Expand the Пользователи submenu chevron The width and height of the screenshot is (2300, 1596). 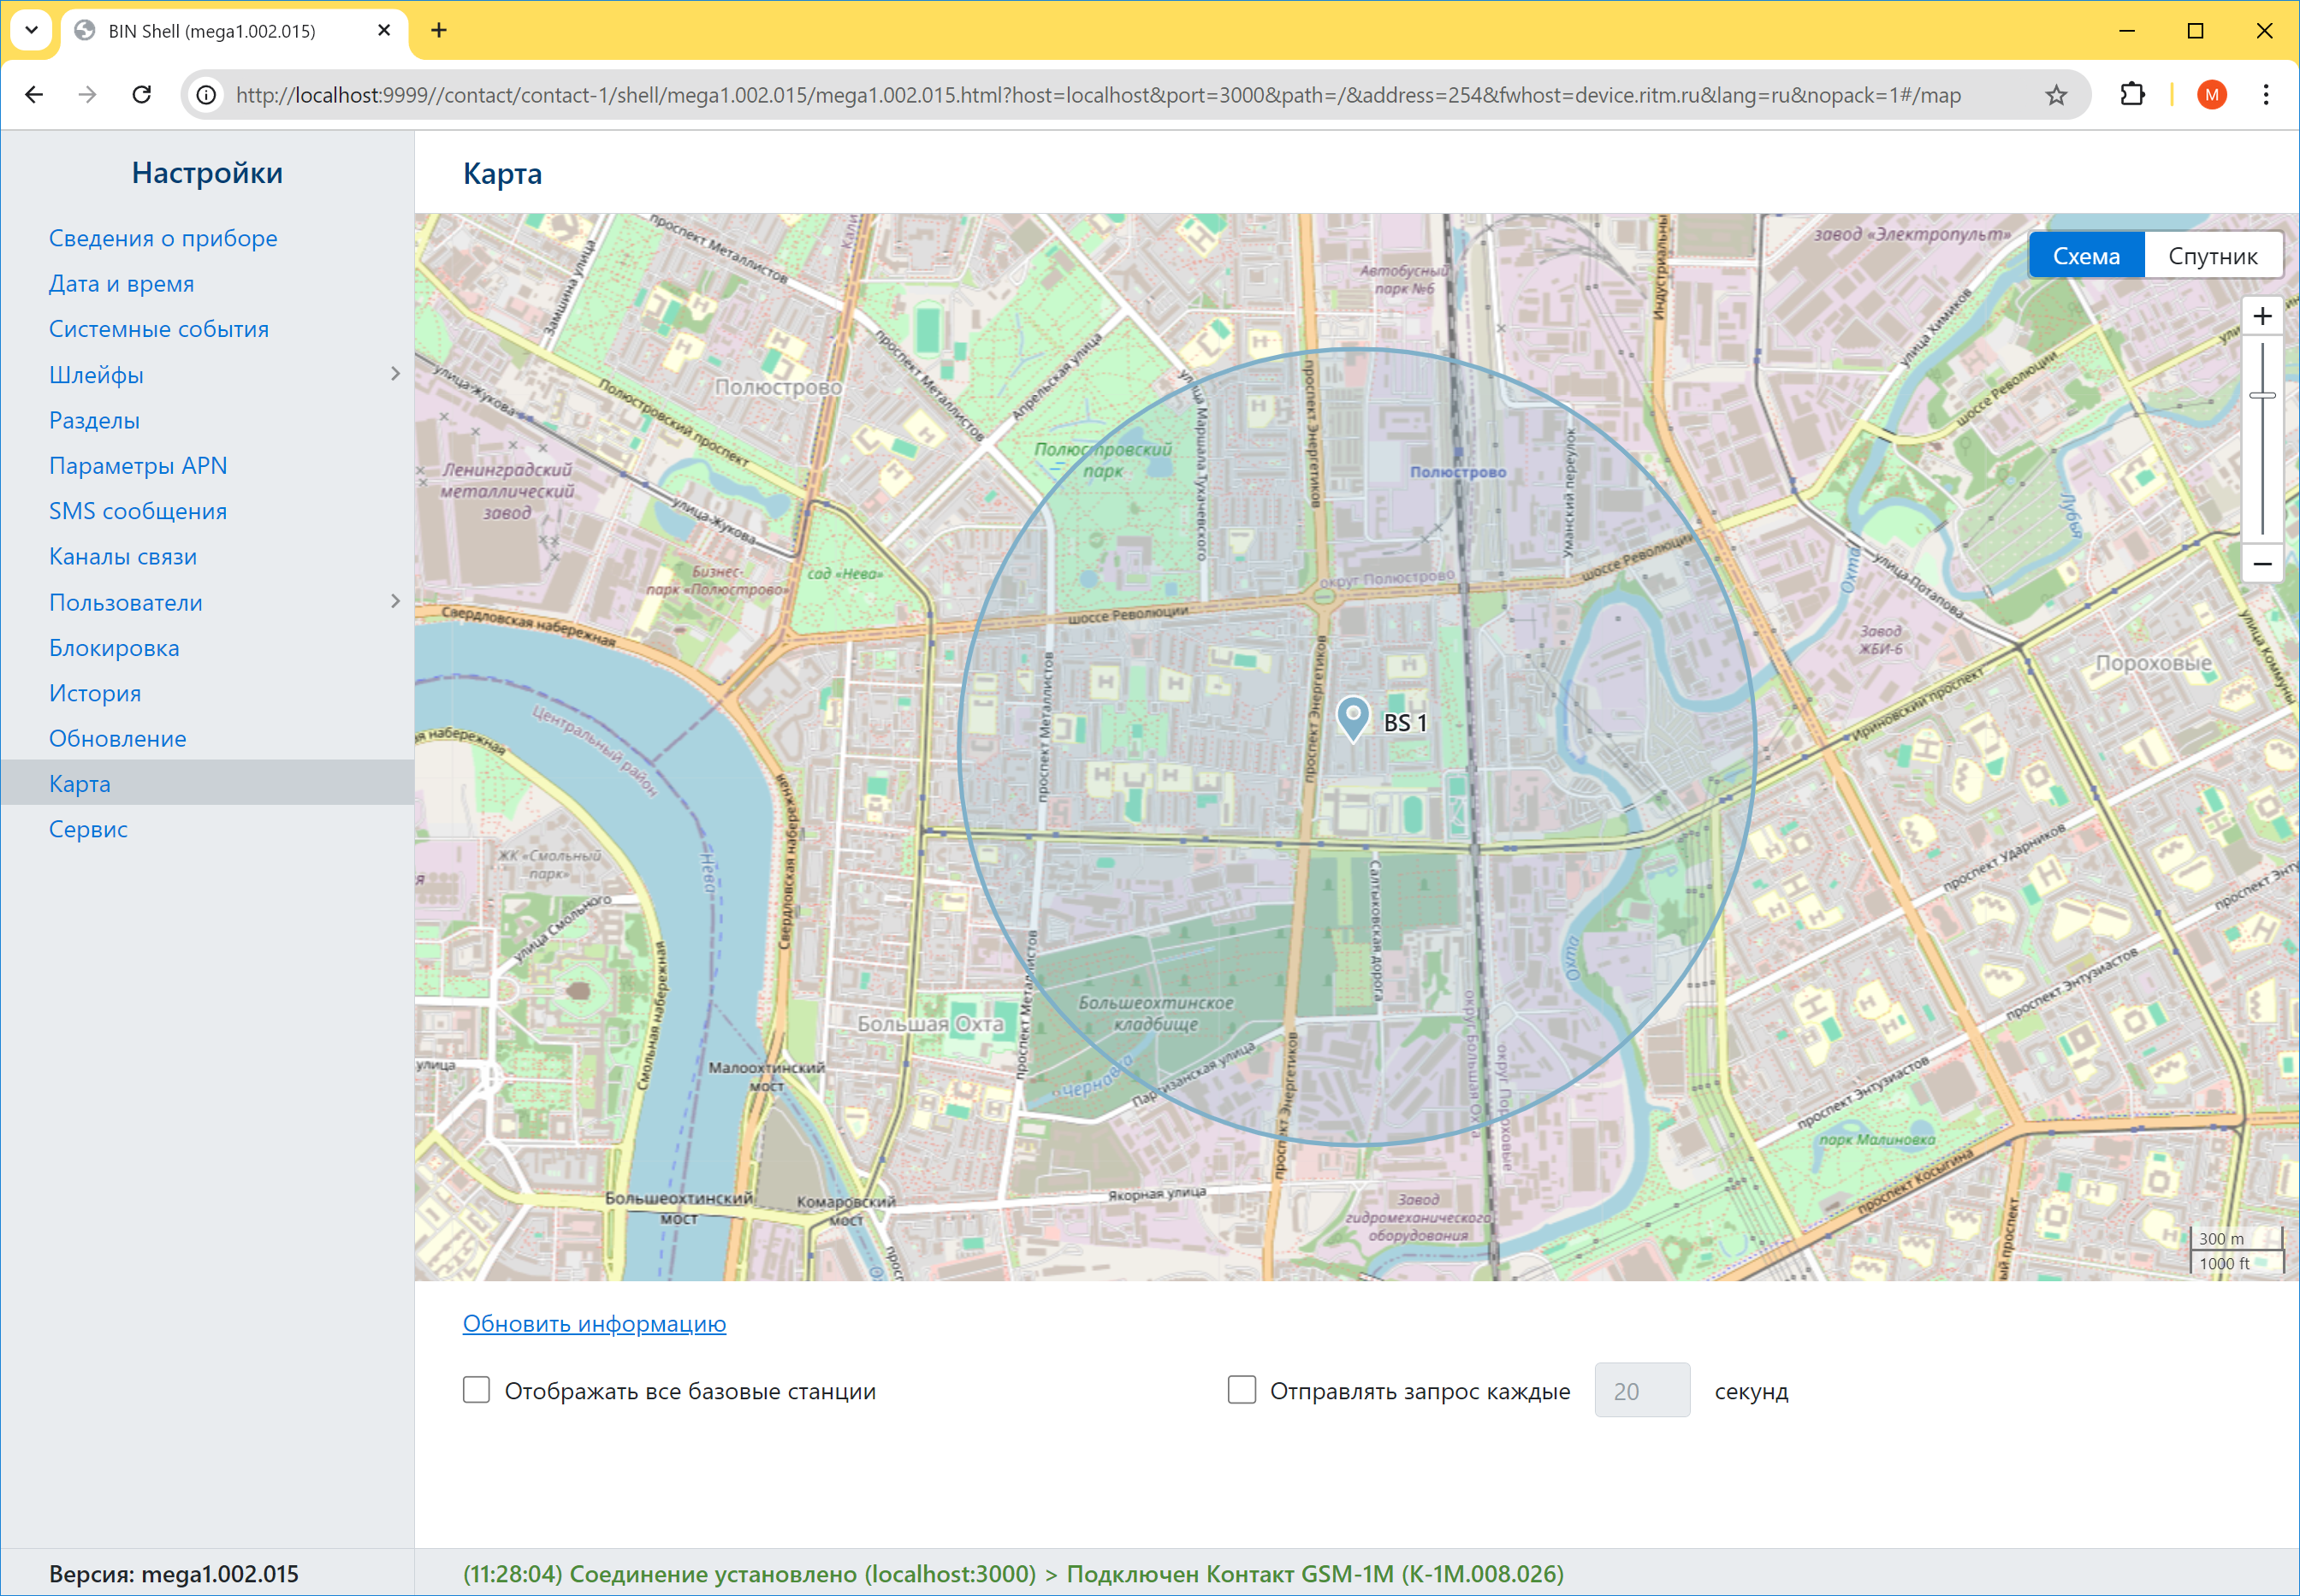(x=395, y=601)
